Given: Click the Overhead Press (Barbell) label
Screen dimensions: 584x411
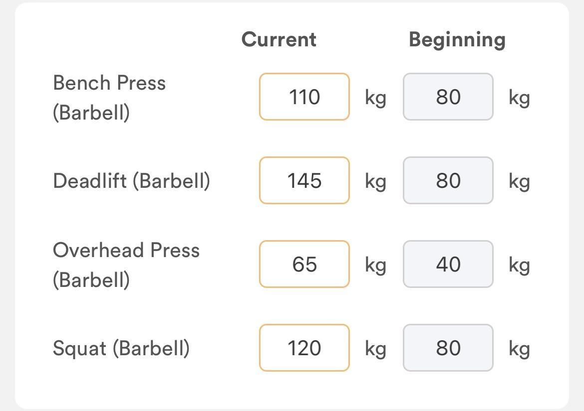Looking at the screenshot, I should click(x=126, y=265).
